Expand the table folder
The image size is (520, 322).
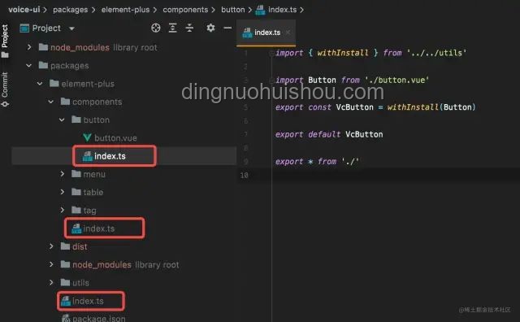pos(63,192)
